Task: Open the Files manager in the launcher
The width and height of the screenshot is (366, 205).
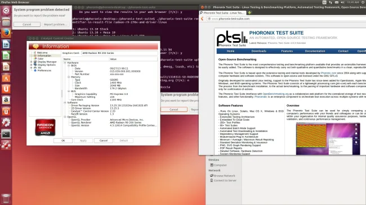Action: [x=6, y=22]
